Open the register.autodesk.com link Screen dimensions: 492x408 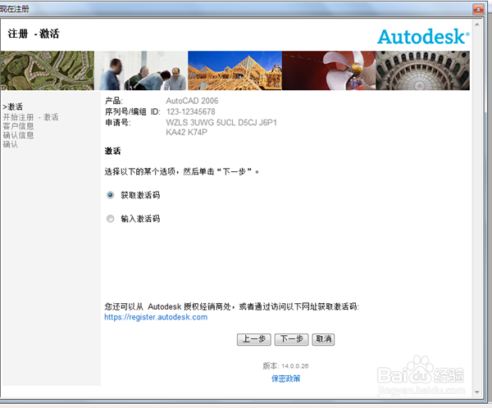click(x=156, y=317)
